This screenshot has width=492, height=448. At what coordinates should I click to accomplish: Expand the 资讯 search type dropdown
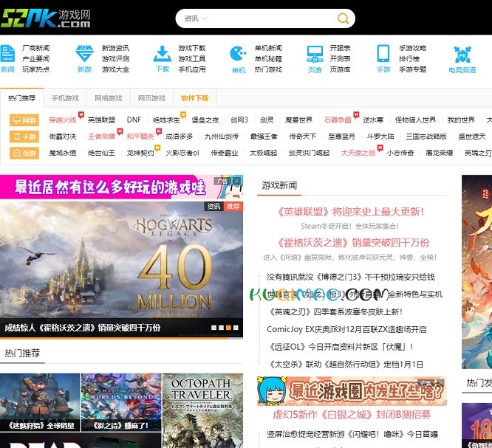pyautogui.click(x=196, y=18)
